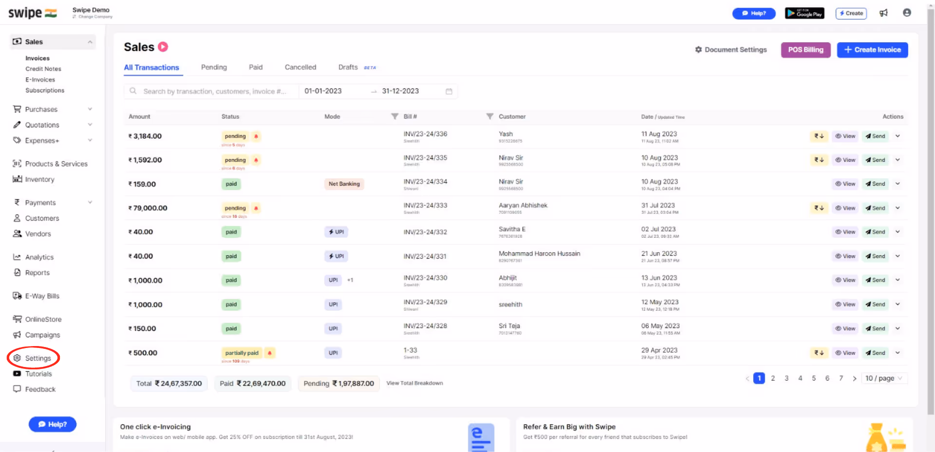Switch to the Paid tab
Image resolution: width=935 pixels, height=452 pixels.
coord(256,67)
